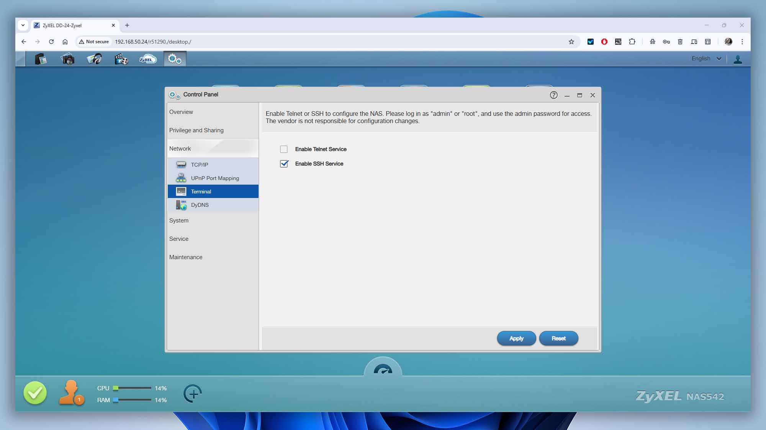Image resolution: width=766 pixels, height=430 pixels.
Task: Open TCP/IP settings
Action: tap(213, 165)
